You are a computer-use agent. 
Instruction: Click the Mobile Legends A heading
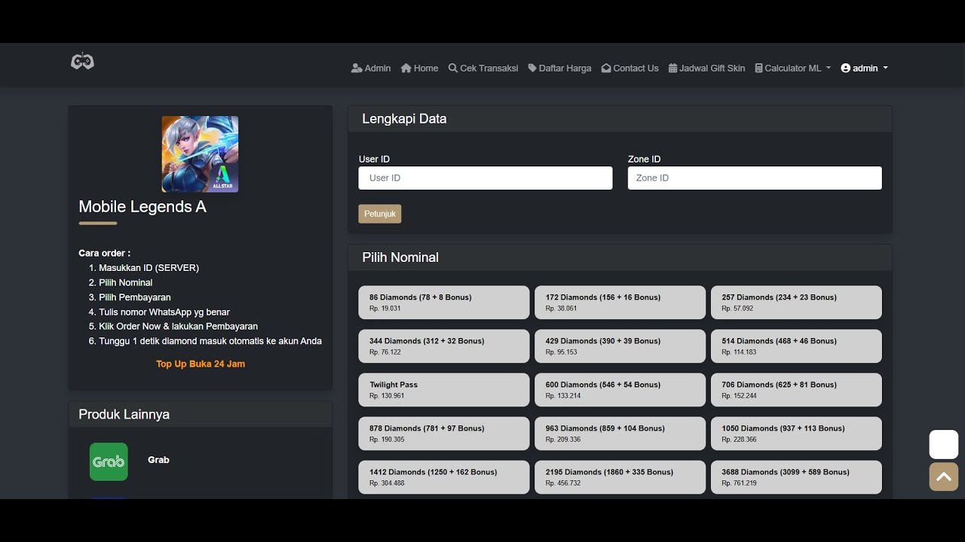point(142,206)
